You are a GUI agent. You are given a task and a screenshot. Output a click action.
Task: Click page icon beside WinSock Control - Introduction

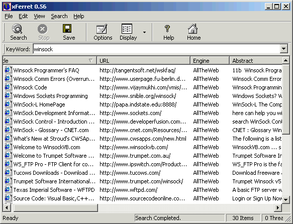9,122
